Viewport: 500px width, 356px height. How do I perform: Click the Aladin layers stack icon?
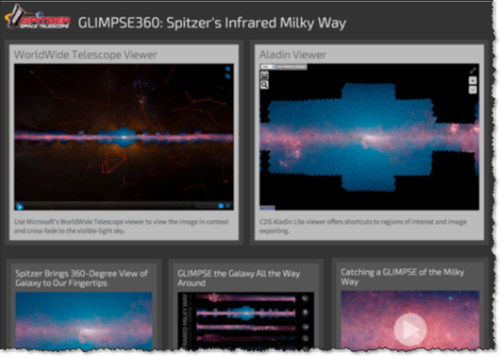(x=264, y=76)
